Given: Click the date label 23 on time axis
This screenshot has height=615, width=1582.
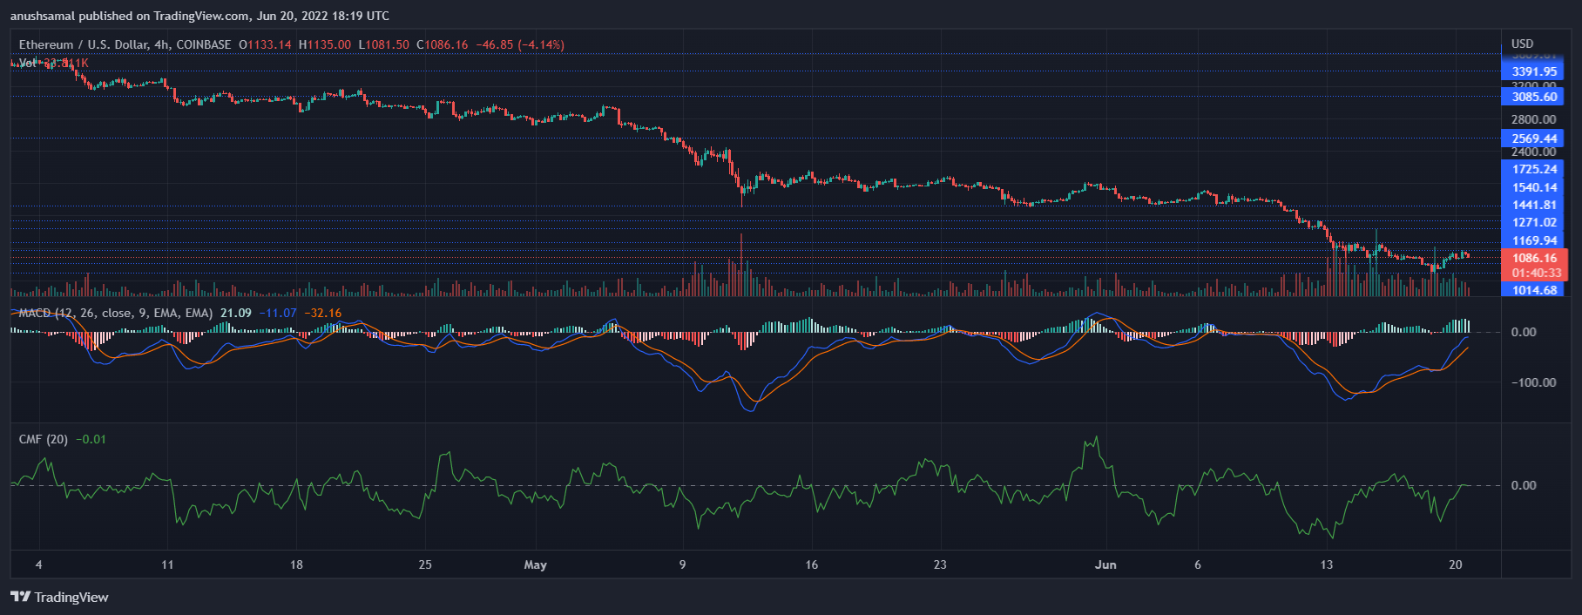Looking at the screenshot, I should point(940,564).
